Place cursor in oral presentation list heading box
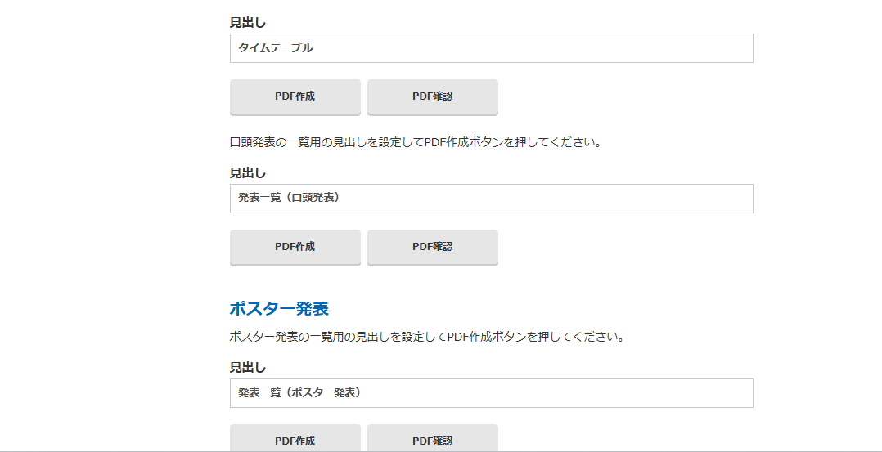Image resolution: width=882 pixels, height=452 pixels. 491,199
